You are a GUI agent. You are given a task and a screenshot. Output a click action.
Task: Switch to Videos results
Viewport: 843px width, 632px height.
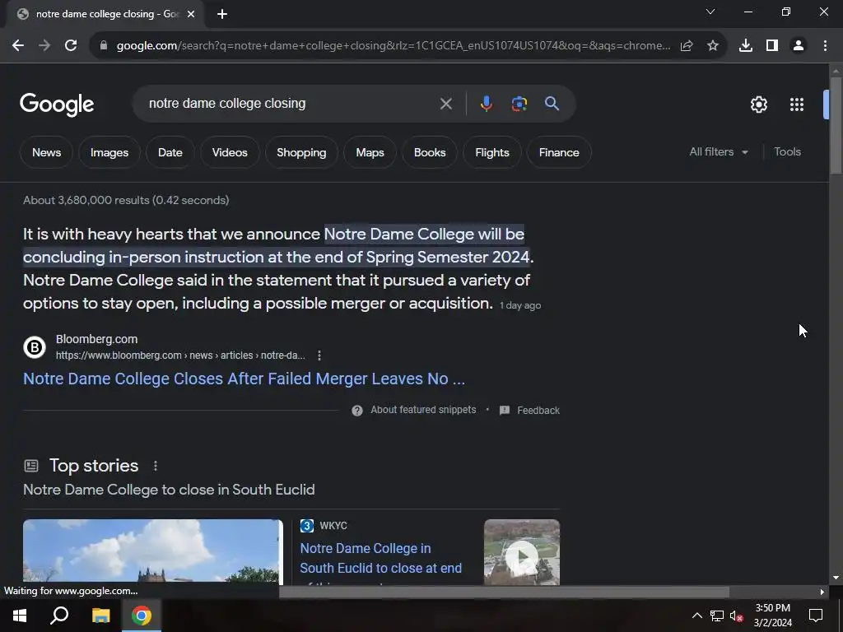(x=230, y=152)
